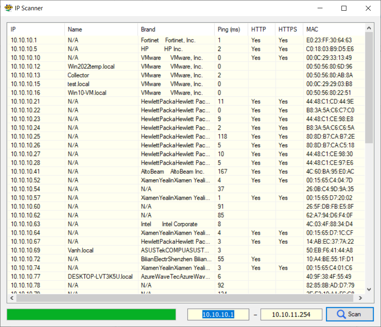
Task: Click the HTTP column header
Action: click(261, 29)
